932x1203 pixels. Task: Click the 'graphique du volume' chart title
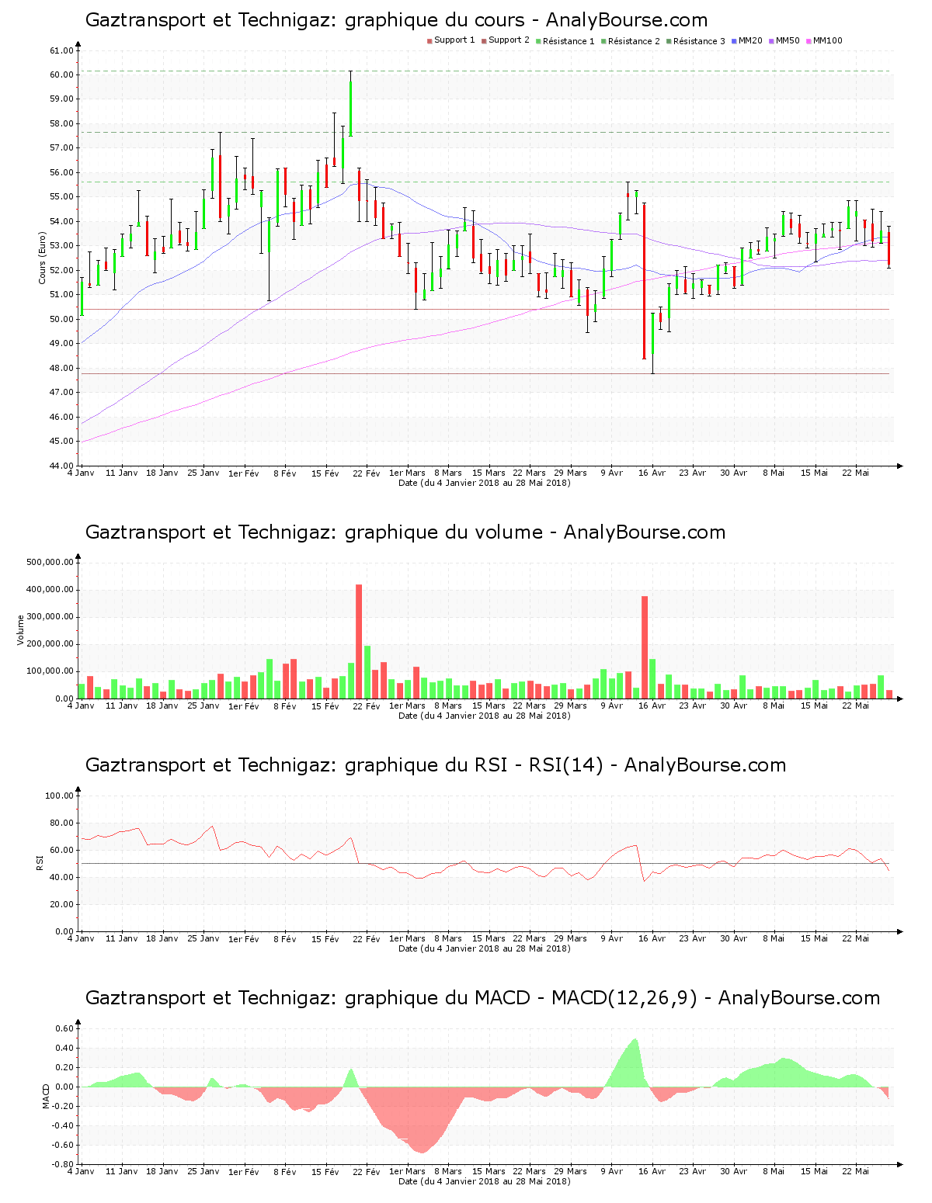(405, 532)
